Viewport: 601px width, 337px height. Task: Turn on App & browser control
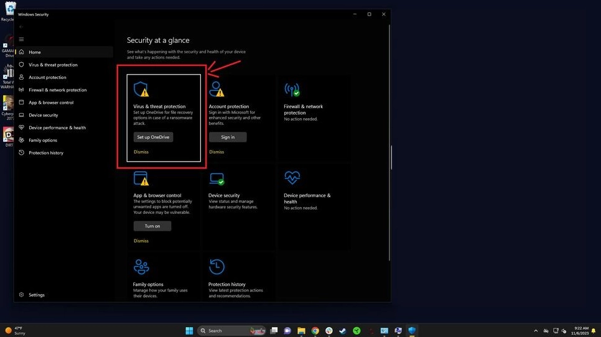152,226
